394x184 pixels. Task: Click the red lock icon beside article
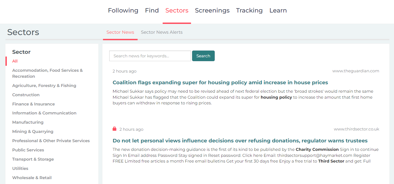coord(114,129)
